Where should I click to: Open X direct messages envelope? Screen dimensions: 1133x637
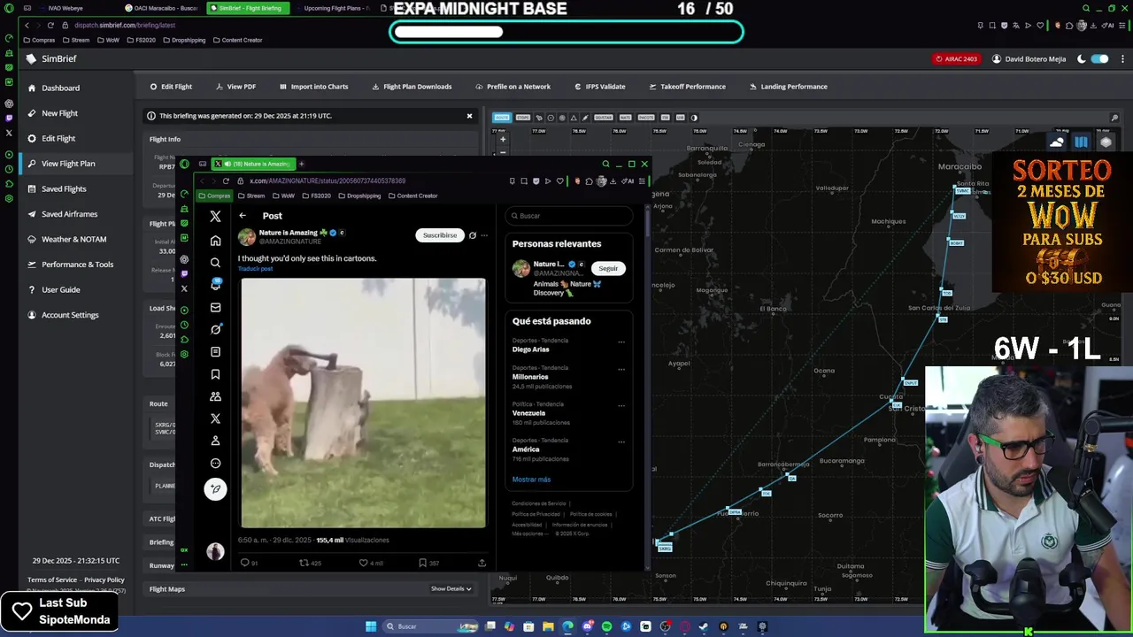point(215,307)
